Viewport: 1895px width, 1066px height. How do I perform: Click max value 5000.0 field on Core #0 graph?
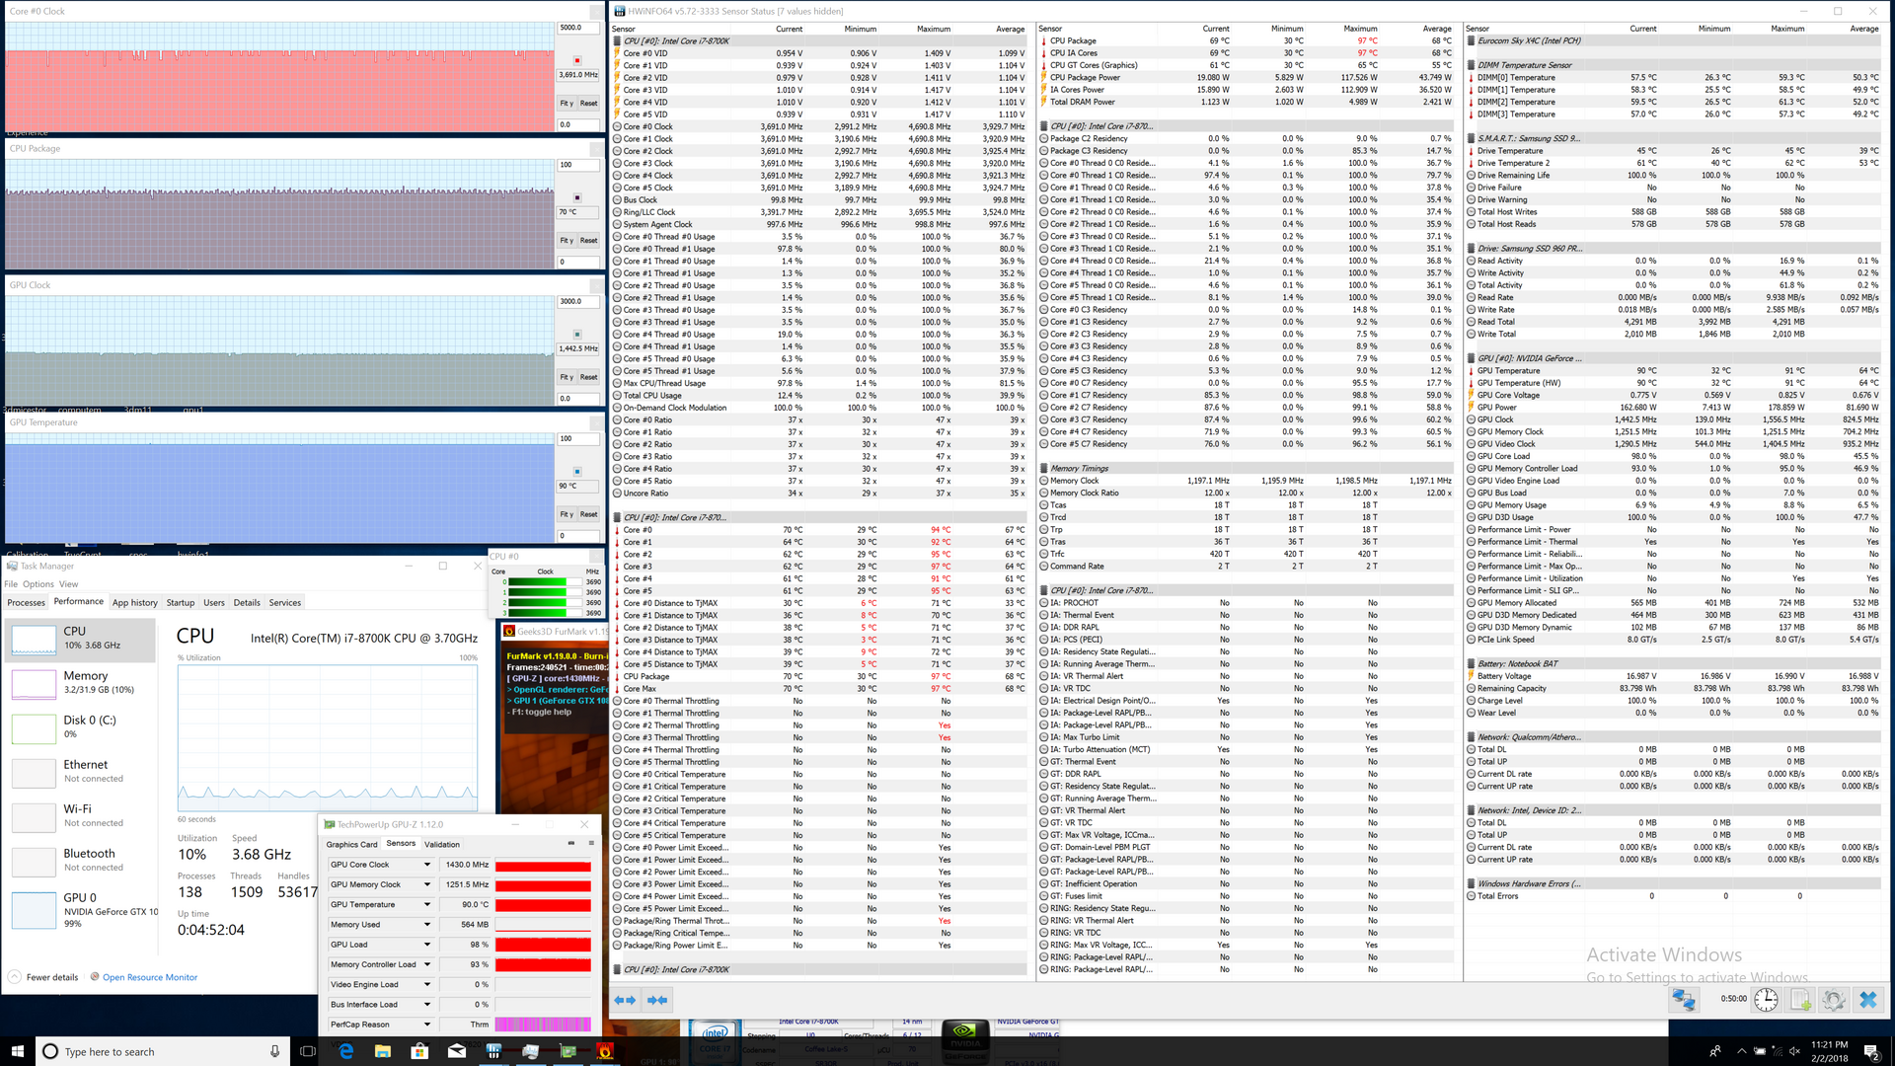pos(578,28)
